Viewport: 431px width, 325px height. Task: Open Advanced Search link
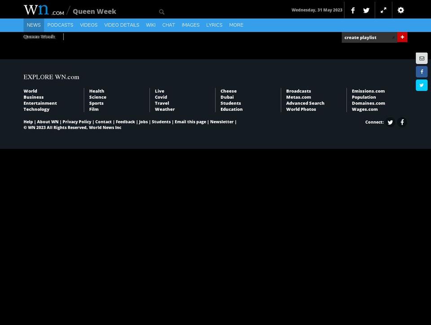(305, 103)
